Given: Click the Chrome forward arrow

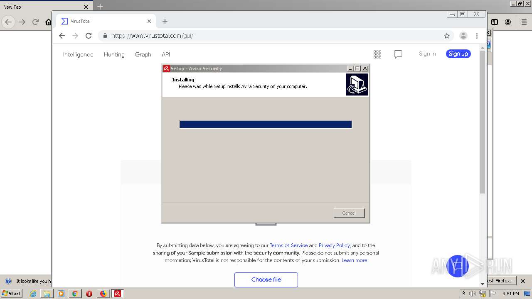Looking at the screenshot, I should click(75, 36).
